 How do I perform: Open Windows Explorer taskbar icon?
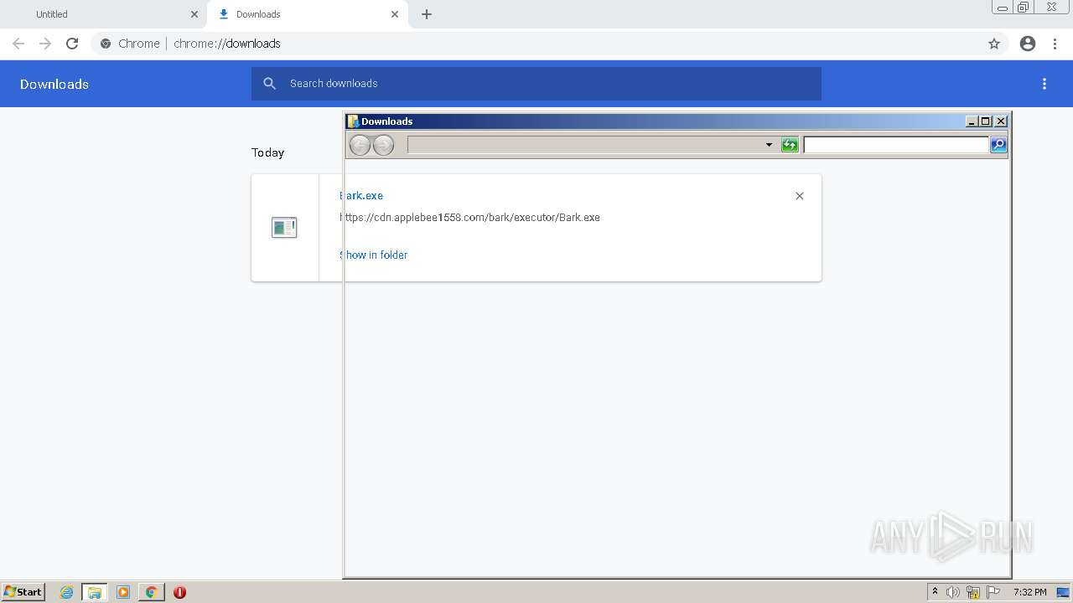tap(95, 592)
